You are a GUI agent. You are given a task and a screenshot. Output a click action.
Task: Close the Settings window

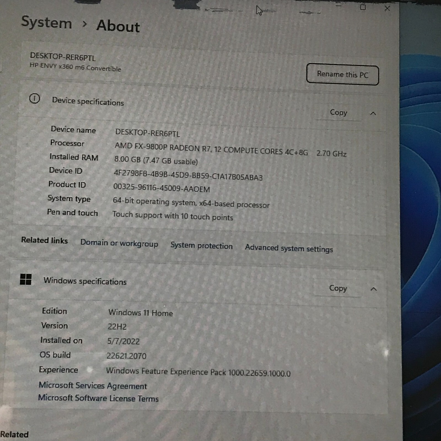(x=387, y=8)
